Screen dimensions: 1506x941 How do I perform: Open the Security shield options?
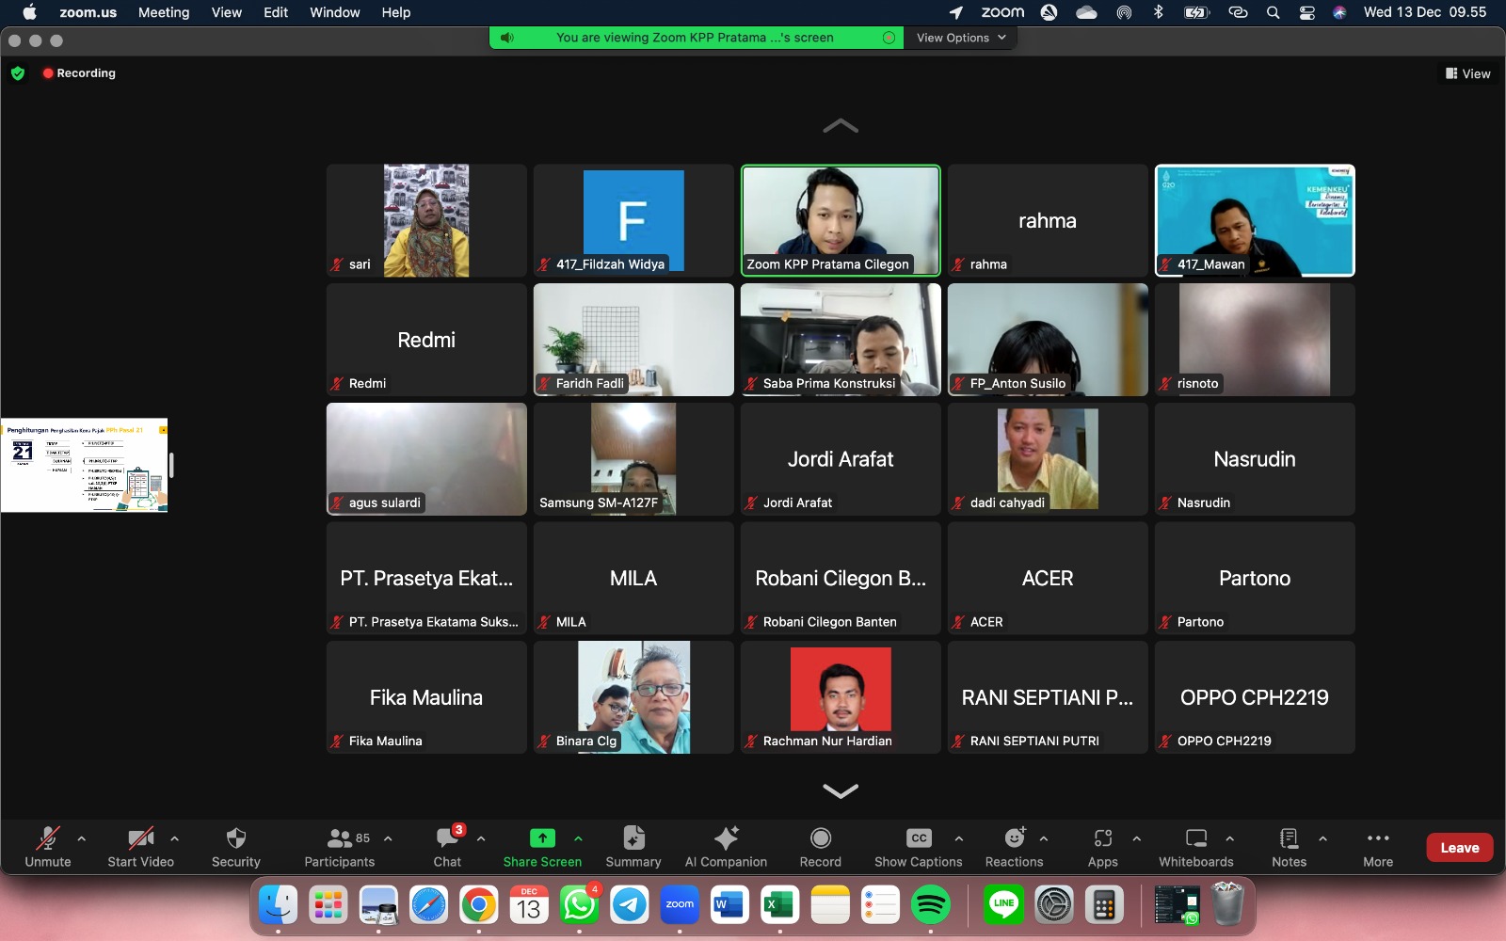(x=235, y=846)
